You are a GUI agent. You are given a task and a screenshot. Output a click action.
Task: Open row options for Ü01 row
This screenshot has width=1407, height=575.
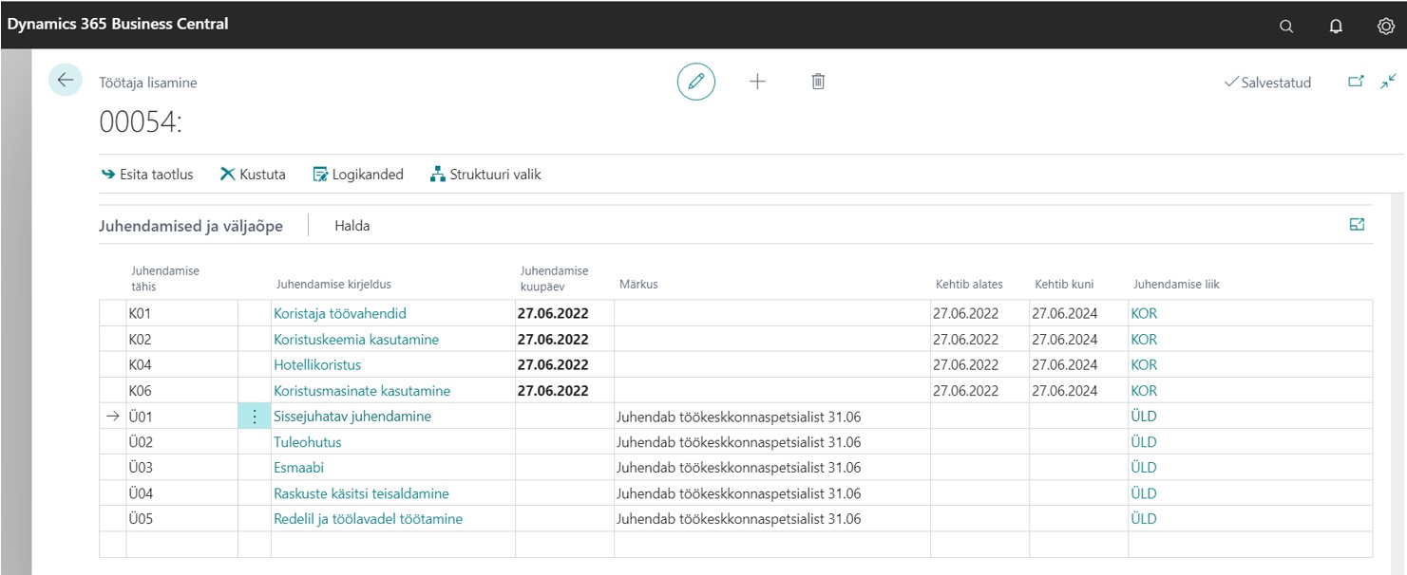click(x=254, y=417)
